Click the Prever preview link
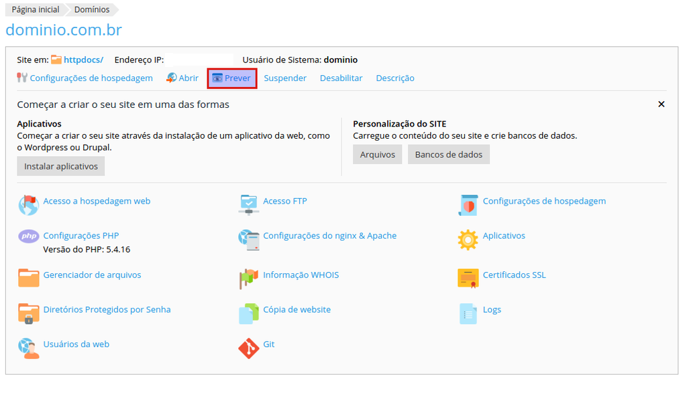687x406 pixels. point(232,78)
